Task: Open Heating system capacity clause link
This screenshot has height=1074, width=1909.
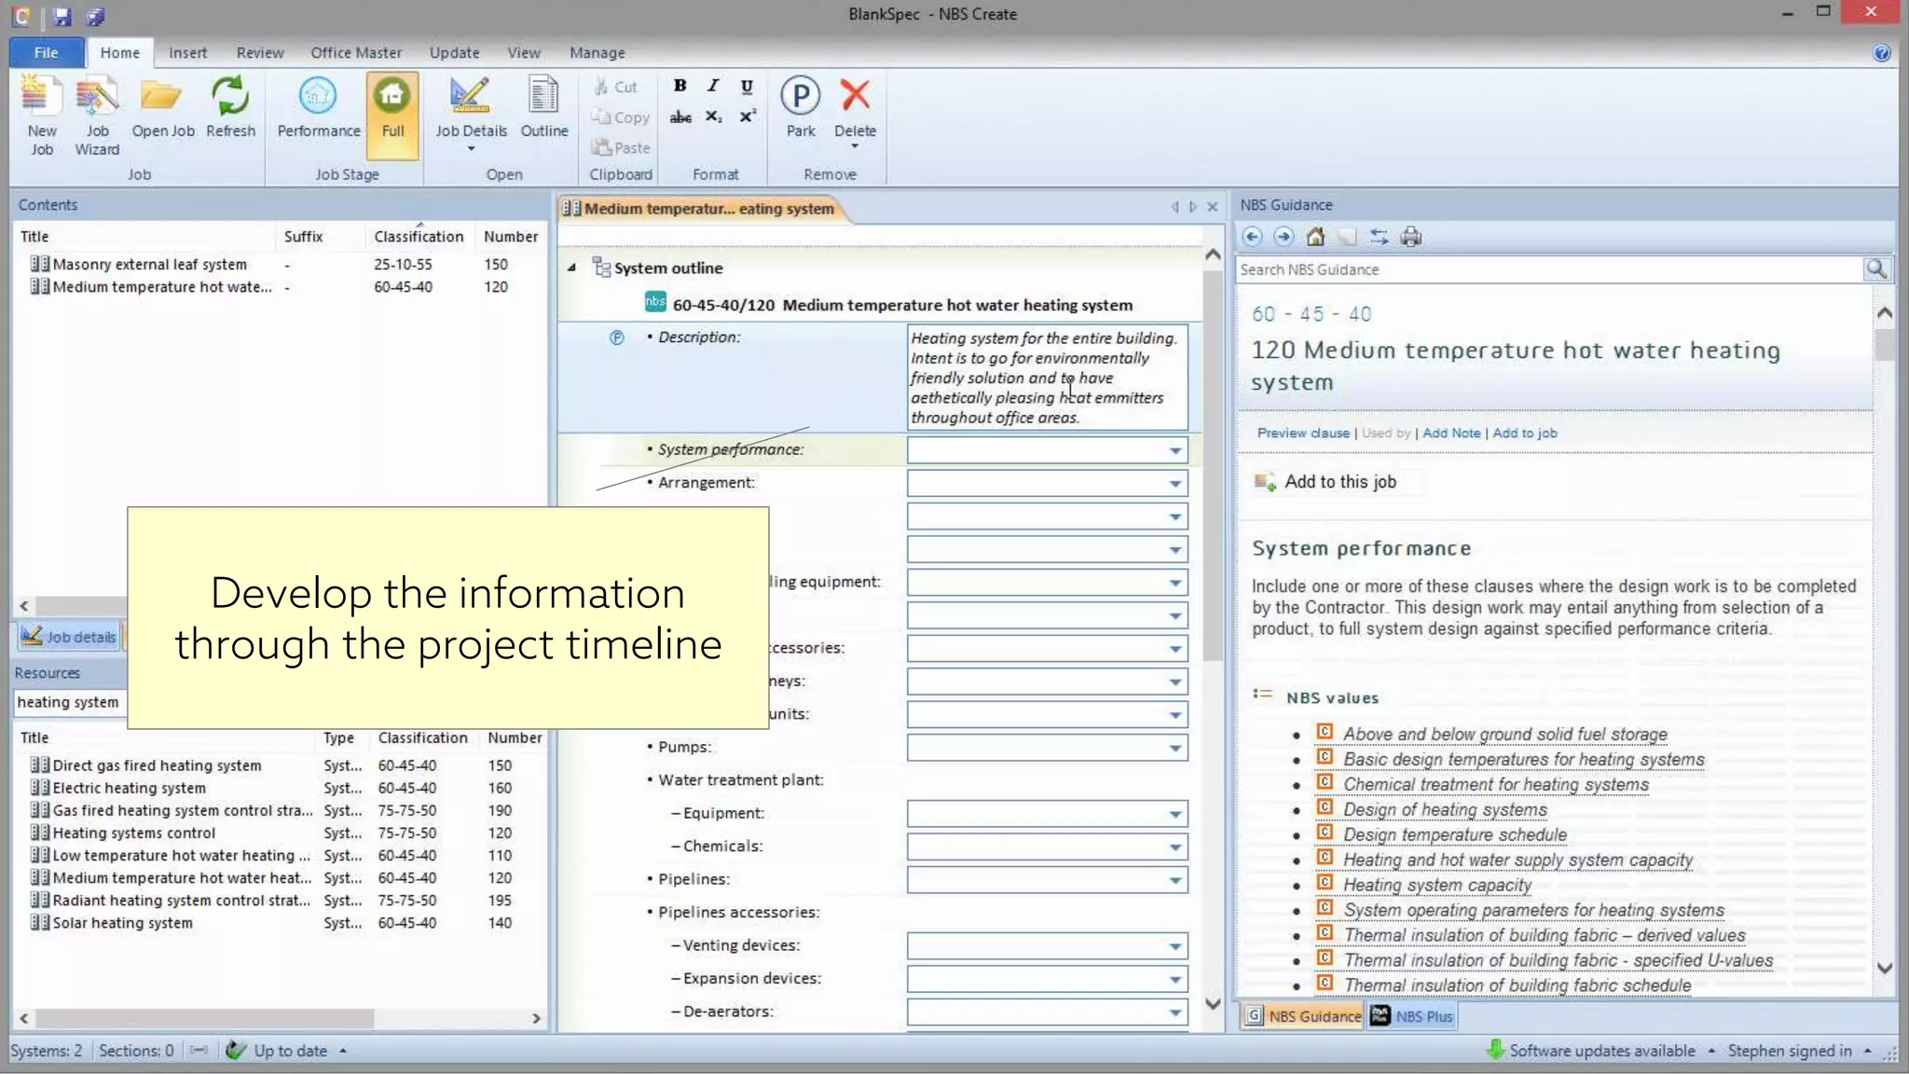Action: tap(1436, 885)
